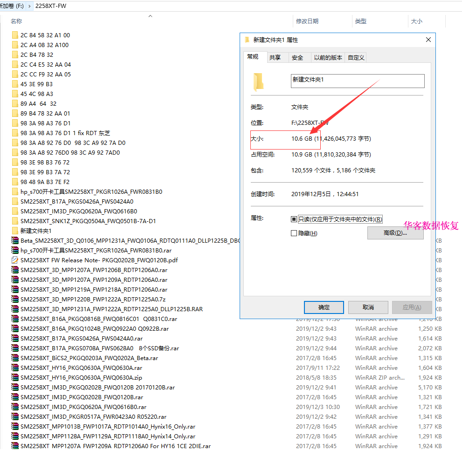Click 新加卷 (F:) breadcrumb segment
The width and height of the screenshot is (462, 450).
pos(12,6)
